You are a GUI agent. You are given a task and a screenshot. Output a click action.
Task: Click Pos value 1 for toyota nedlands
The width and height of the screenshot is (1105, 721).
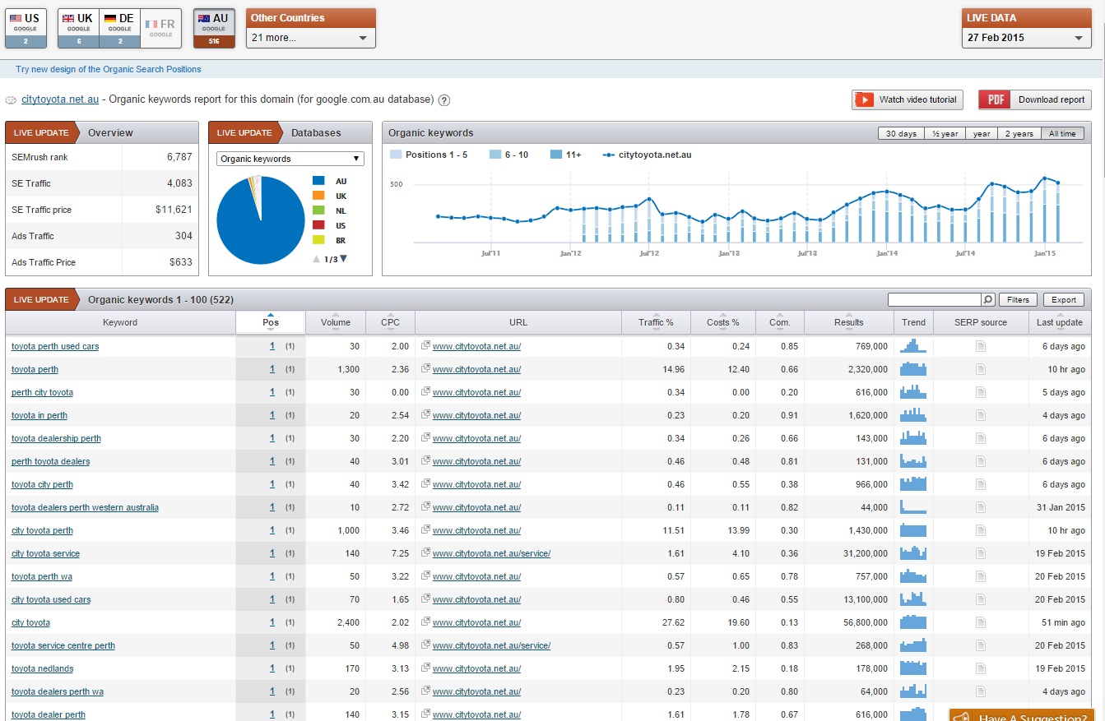[272, 668]
